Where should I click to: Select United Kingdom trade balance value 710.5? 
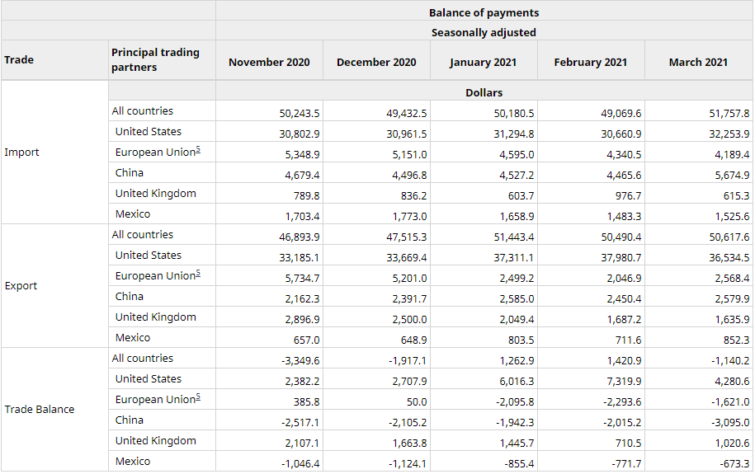point(628,443)
